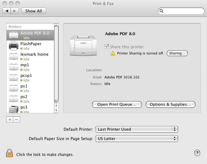Click into the search field
Screen dimensions: 207x164
pyautogui.click(x=181, y=11)
